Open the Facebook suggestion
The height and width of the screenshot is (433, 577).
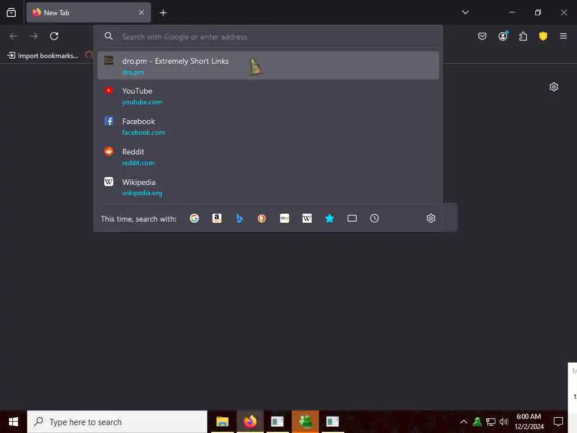[x=268, y=126]
